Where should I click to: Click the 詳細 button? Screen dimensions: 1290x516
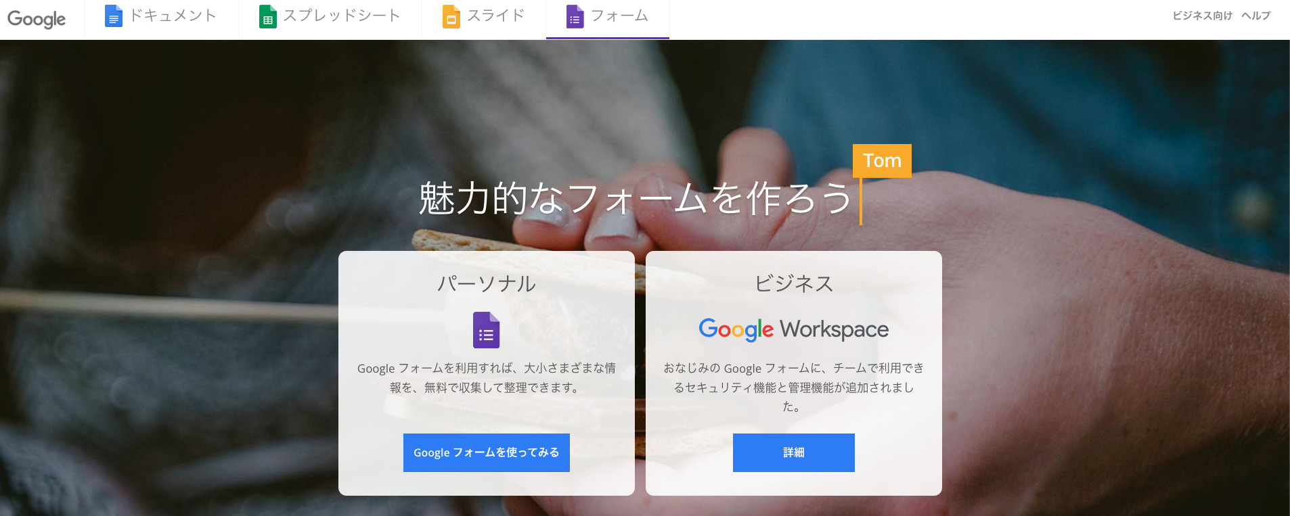(x=794, y=452)
